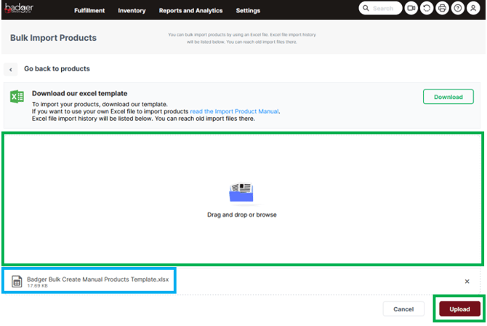Image resolution: width=487 pixels, height=326 pixels.
Task: Open the 'read the Import Product Manual' link
Action: pyautogui.click(x=234, y=111)
